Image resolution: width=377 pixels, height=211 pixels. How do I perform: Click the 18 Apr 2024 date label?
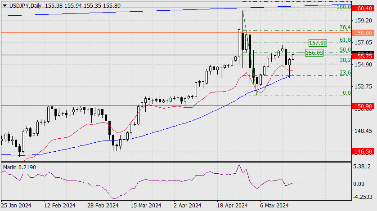pyautogui.click(x=232, y=206)
